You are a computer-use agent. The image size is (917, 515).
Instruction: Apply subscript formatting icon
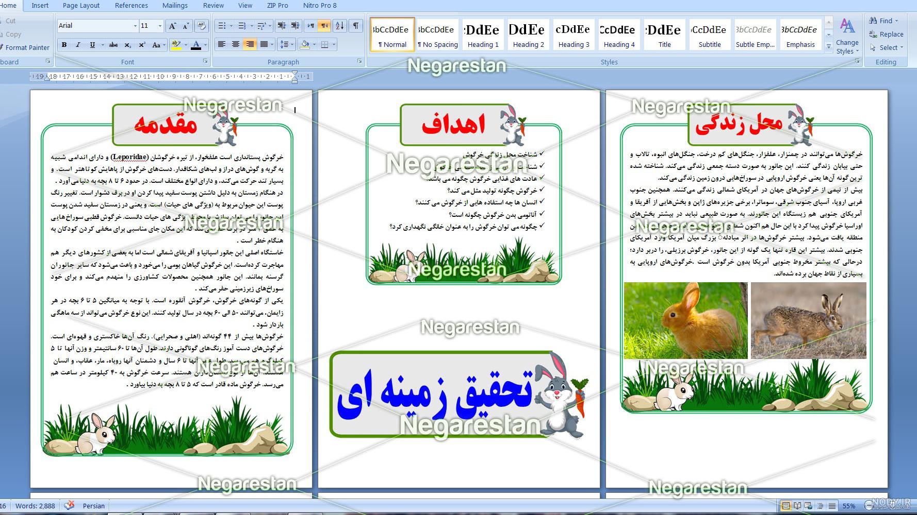[x=128, y=45]
